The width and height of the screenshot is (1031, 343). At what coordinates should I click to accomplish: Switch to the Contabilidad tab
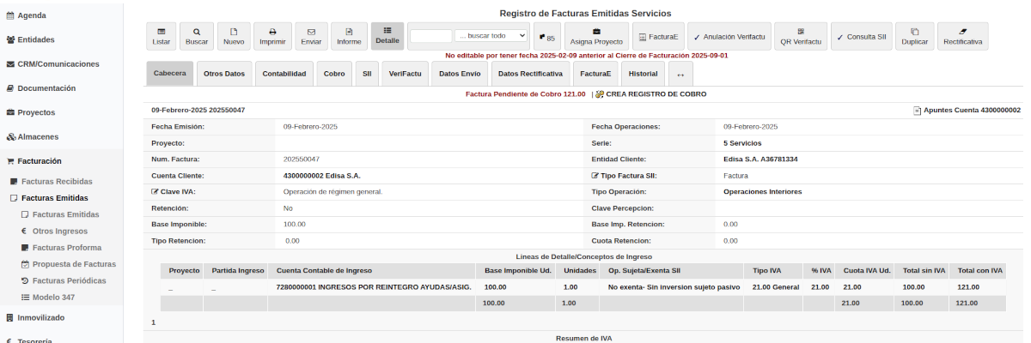click(x=284, y=74)
